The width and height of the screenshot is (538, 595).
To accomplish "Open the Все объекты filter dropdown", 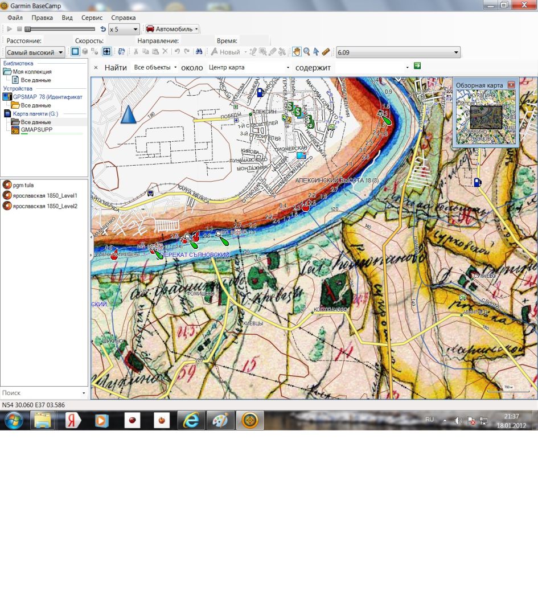I will (155, 67).
